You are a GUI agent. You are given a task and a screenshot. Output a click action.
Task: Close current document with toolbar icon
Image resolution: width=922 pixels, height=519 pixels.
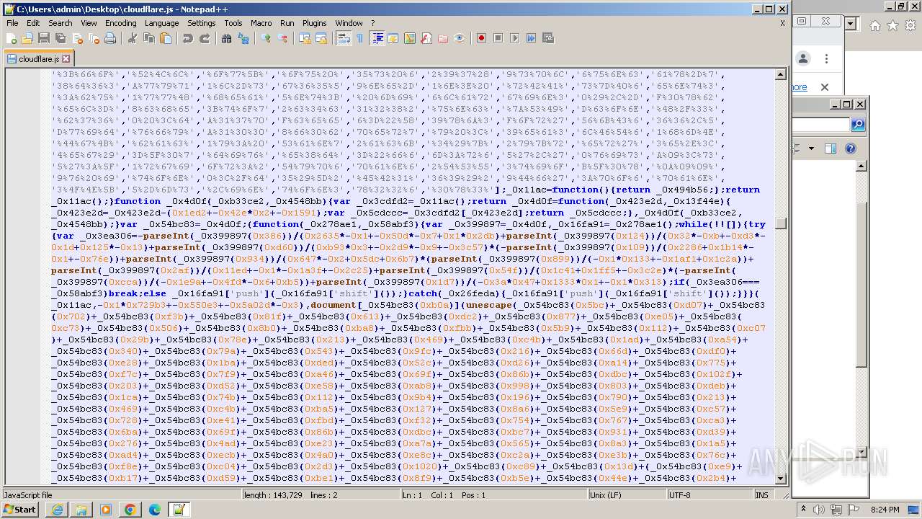tap(77, 38)
